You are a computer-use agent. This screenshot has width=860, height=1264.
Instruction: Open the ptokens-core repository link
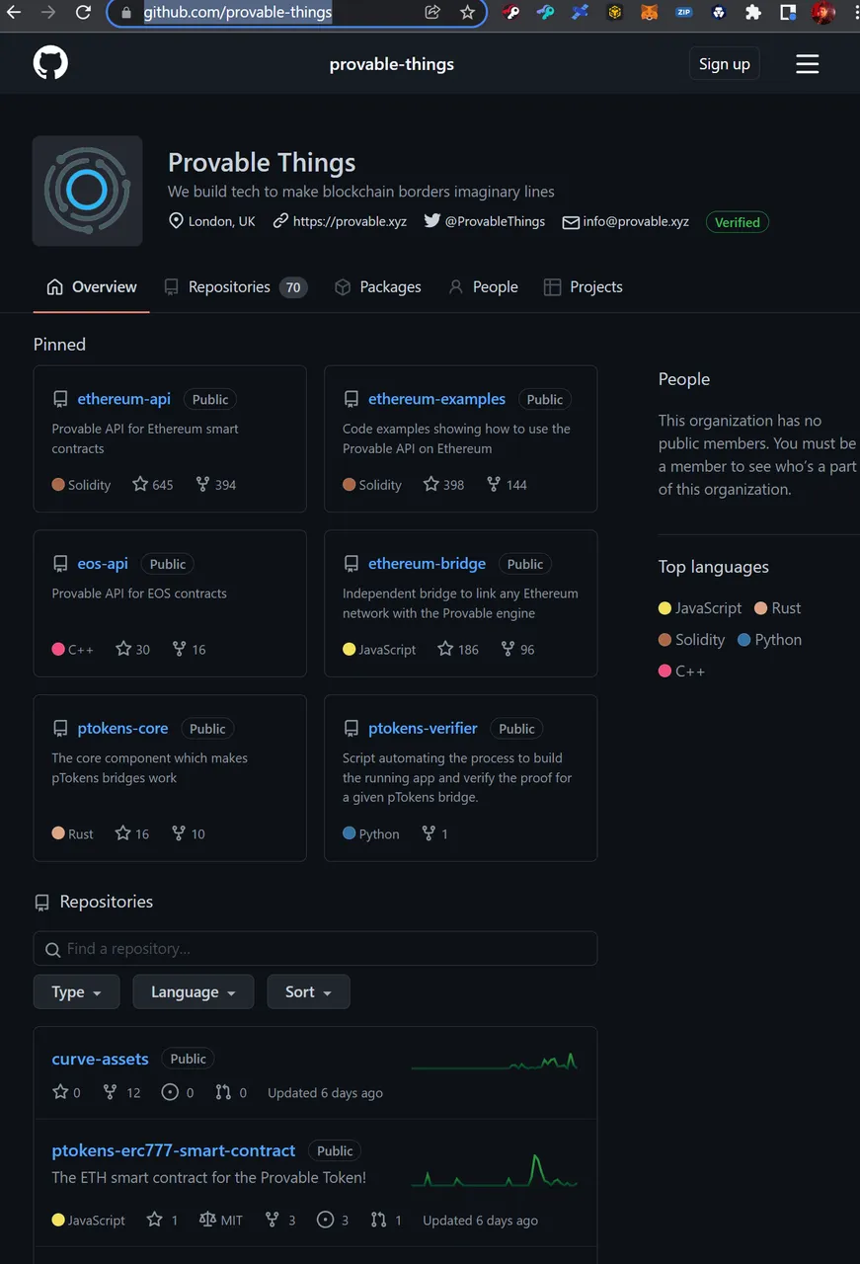(123, 729)
